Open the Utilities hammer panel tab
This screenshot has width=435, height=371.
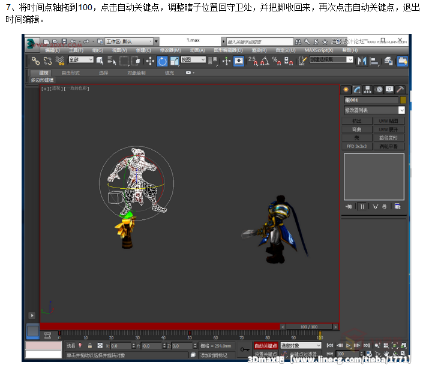point(400,89)
